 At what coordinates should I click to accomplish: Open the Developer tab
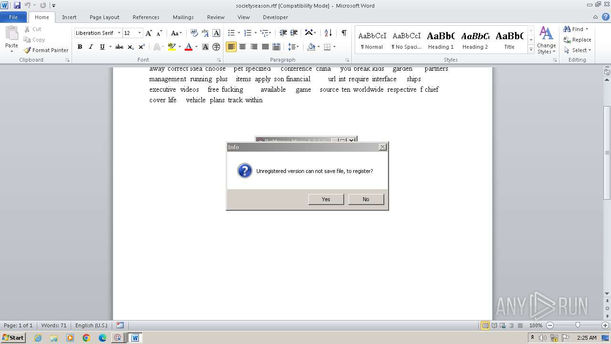(275, 17)
